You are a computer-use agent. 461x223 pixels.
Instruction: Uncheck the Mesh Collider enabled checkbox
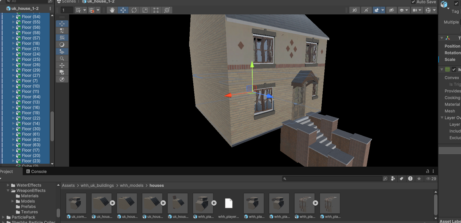(x=454, y=69)
